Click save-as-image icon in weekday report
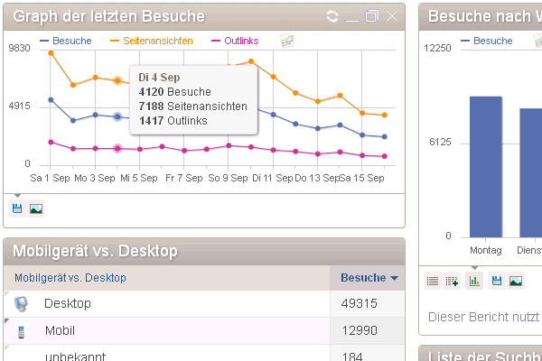This screenshot has width=542, height=361. (x=516, y=282)
